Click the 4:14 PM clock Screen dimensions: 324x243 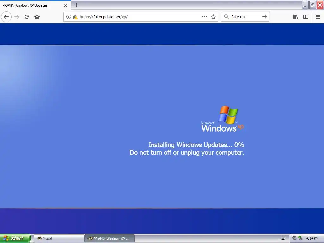click(312, 238)
